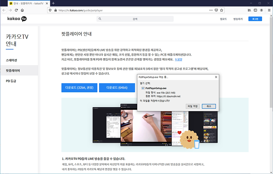Toggle the sidebar view icon
This screenshot has width=273, height=174.
coord(256,10)
